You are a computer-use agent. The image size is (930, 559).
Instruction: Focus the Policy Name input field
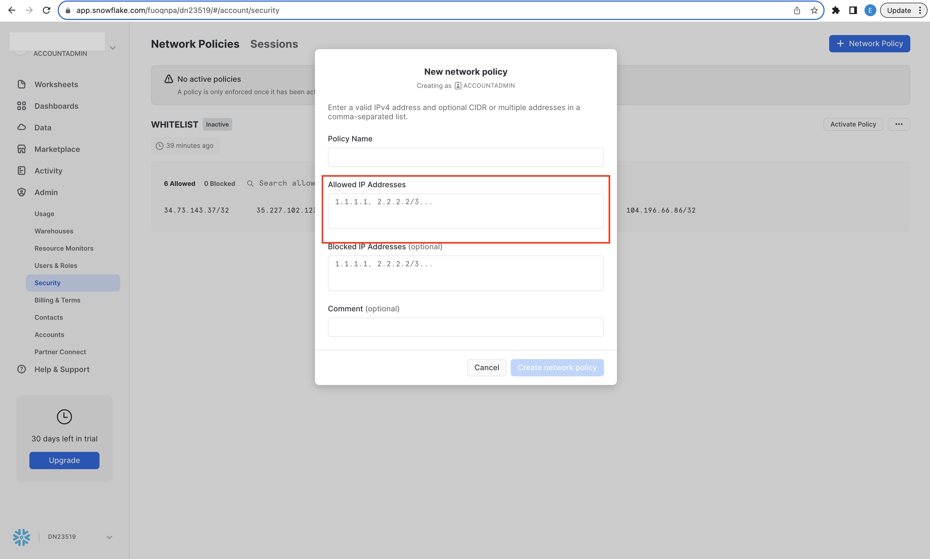tap(466, 157)
